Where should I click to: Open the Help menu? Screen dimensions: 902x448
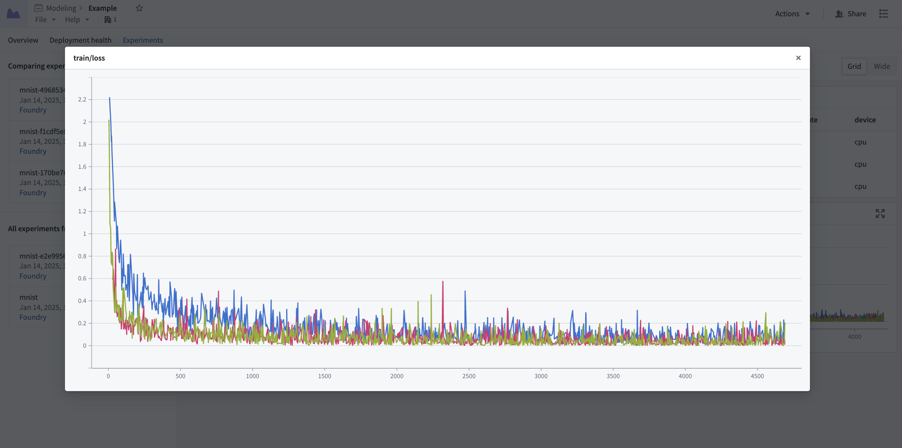pyautogui.click(x=77, y=20)
